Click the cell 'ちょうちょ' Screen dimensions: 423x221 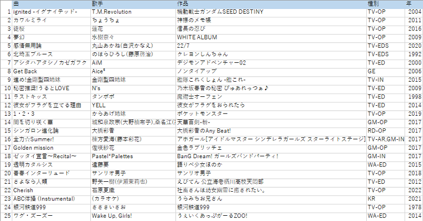(133, 20)
